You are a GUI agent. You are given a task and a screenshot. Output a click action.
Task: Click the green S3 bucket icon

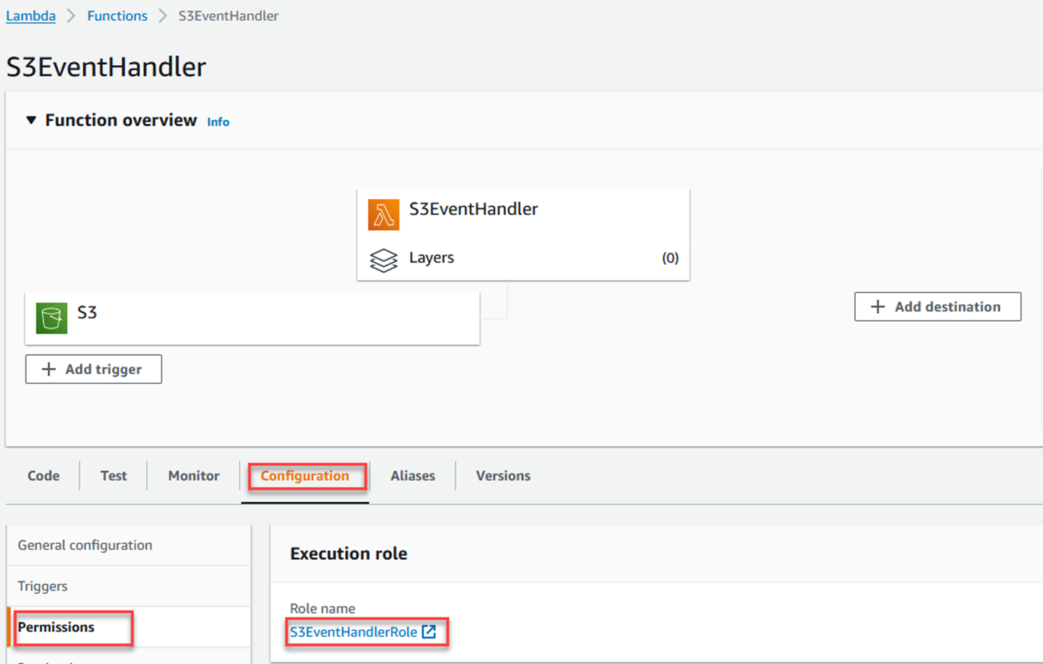point(52,318)
